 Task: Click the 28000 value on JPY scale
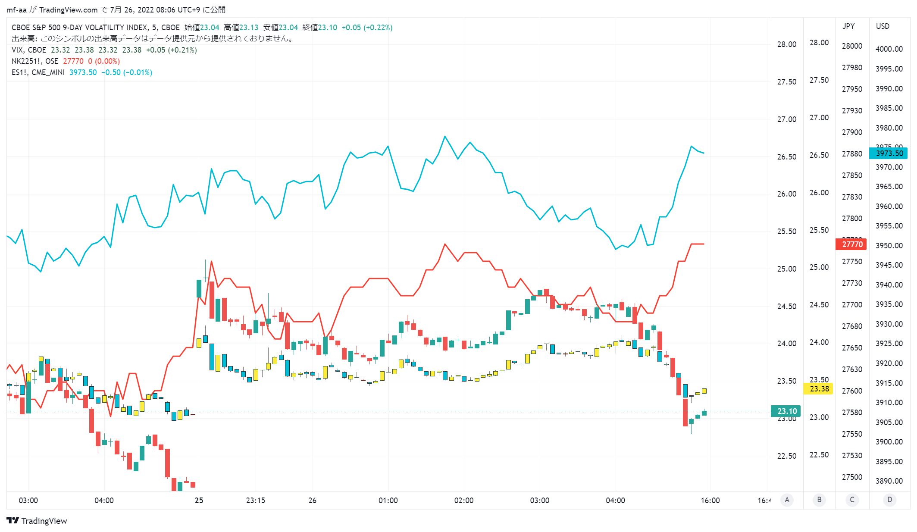852,46
